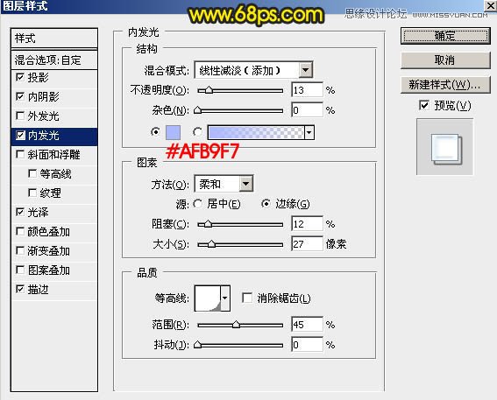Choose the 边缘 edge source radio
Viewport: 497px width, 400px height.
[x=266, y=204]
